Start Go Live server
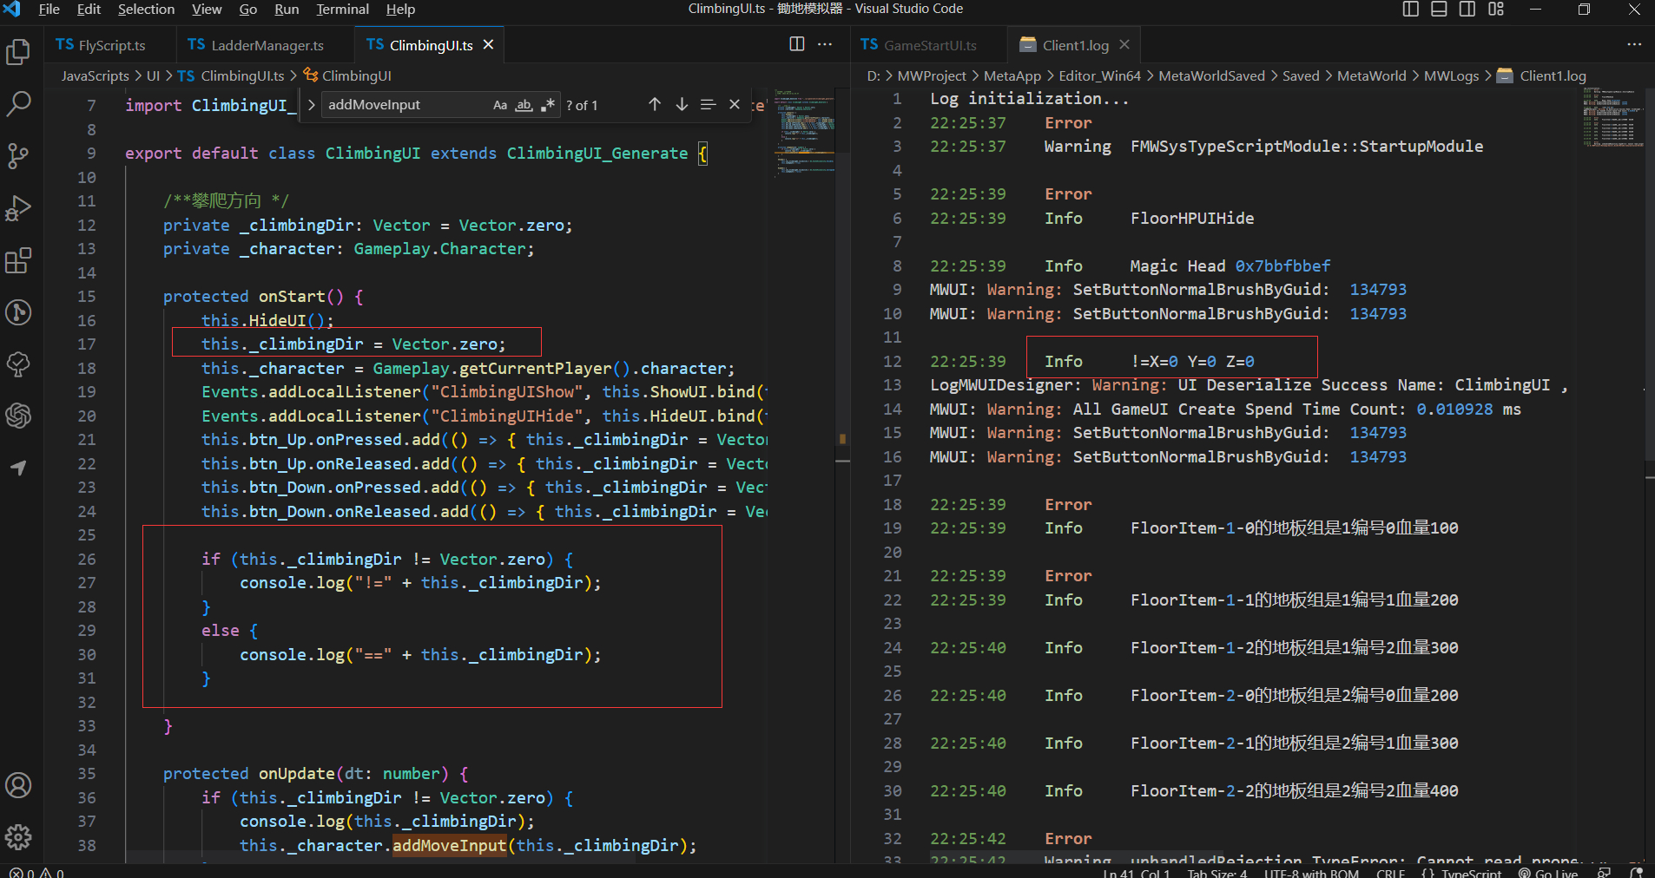 [x=1548, y=873]
